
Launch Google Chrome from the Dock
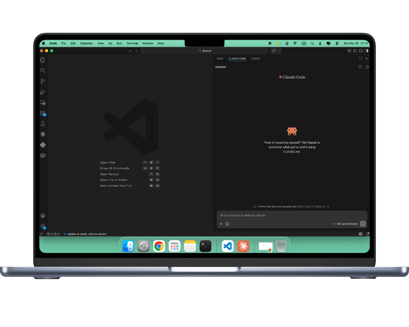pos(159,246)
